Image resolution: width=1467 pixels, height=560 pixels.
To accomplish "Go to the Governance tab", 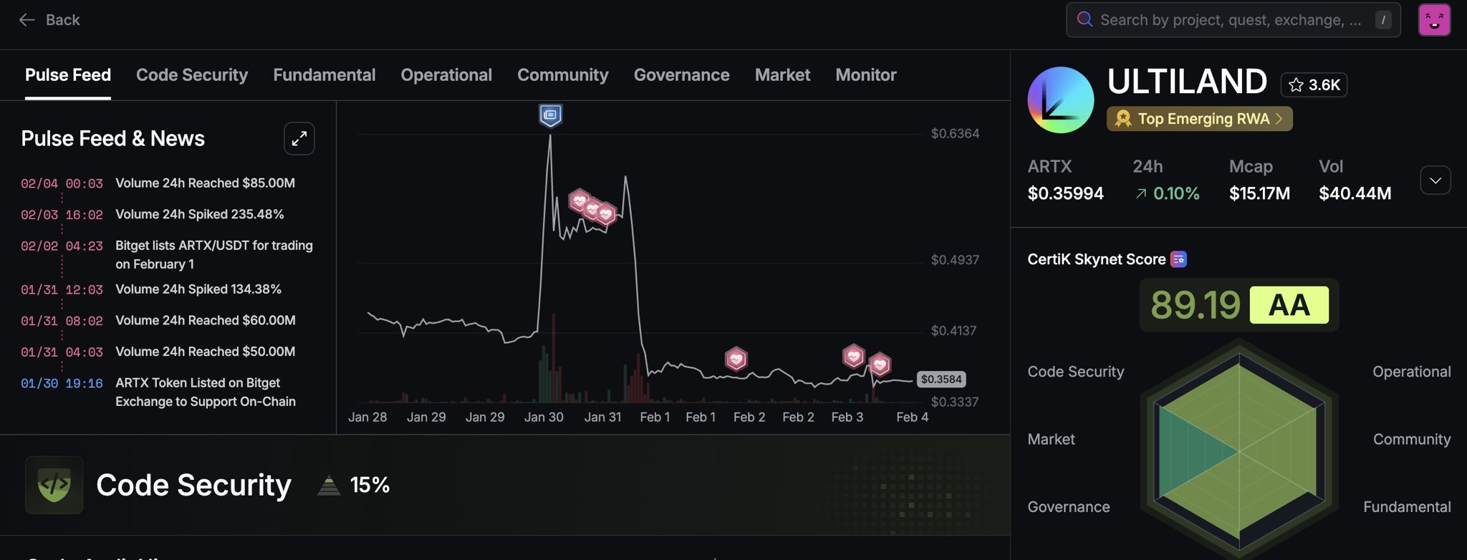I will [x=682, y=75].
